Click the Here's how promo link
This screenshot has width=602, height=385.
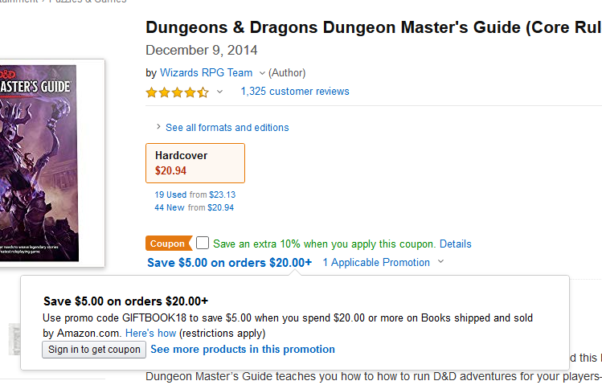coord(150,333)
